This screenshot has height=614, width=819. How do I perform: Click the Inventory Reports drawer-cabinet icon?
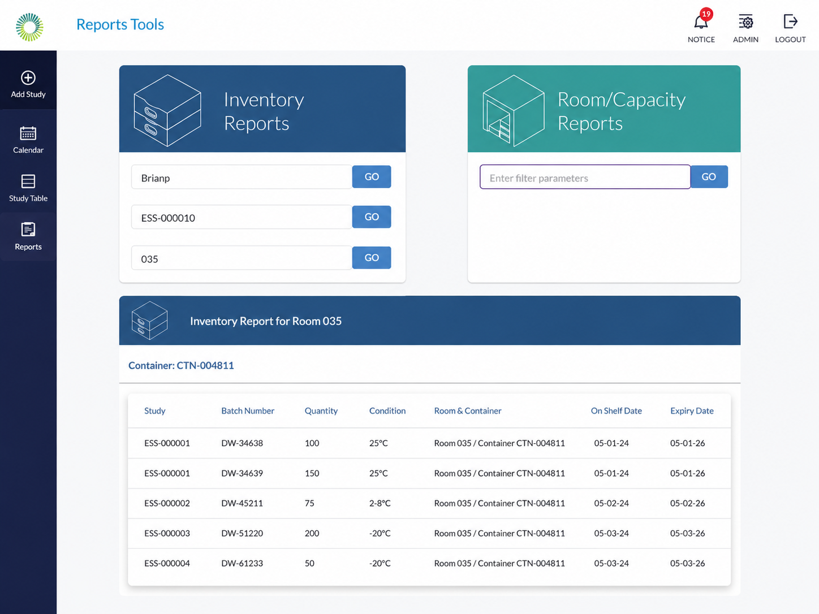(167, 110)
